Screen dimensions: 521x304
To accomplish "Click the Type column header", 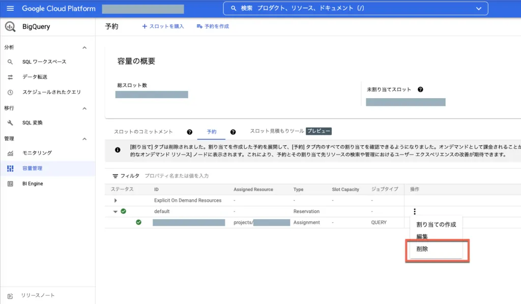I will (298, 190).
